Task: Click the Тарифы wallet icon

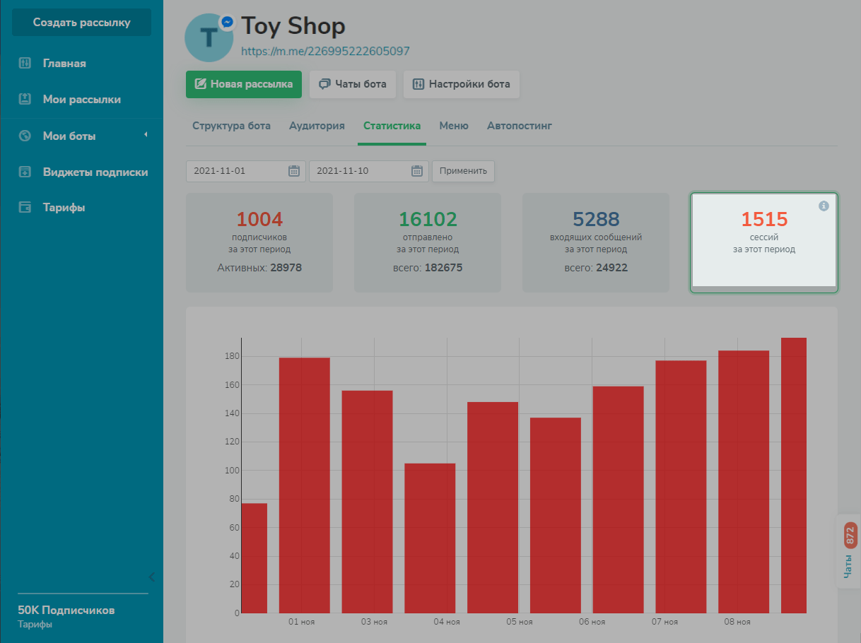Action: pos(25,208)
